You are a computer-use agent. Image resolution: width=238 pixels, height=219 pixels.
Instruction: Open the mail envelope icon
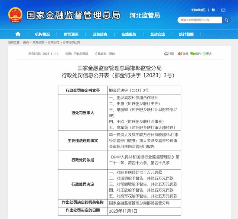pyautogui.click(x=223, y=10)
